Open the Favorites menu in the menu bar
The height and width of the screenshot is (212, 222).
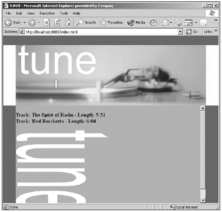(x=47, y=14)
